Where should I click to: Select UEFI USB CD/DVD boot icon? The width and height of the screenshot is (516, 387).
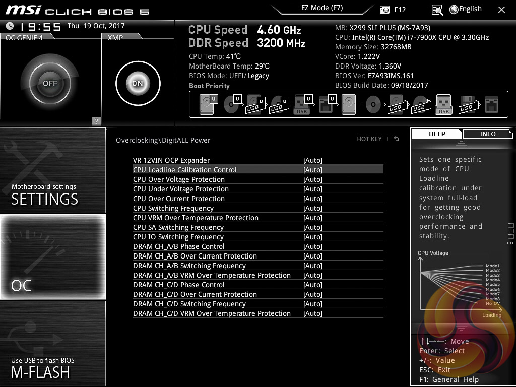279,104
